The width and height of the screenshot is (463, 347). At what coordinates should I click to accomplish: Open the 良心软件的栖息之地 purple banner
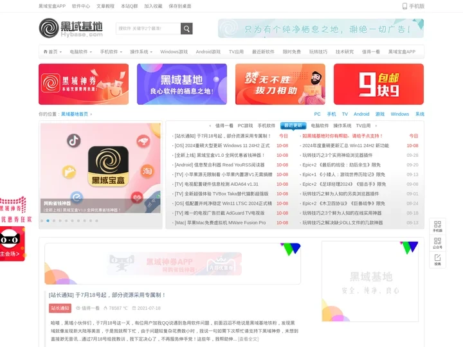pos(182,84)
